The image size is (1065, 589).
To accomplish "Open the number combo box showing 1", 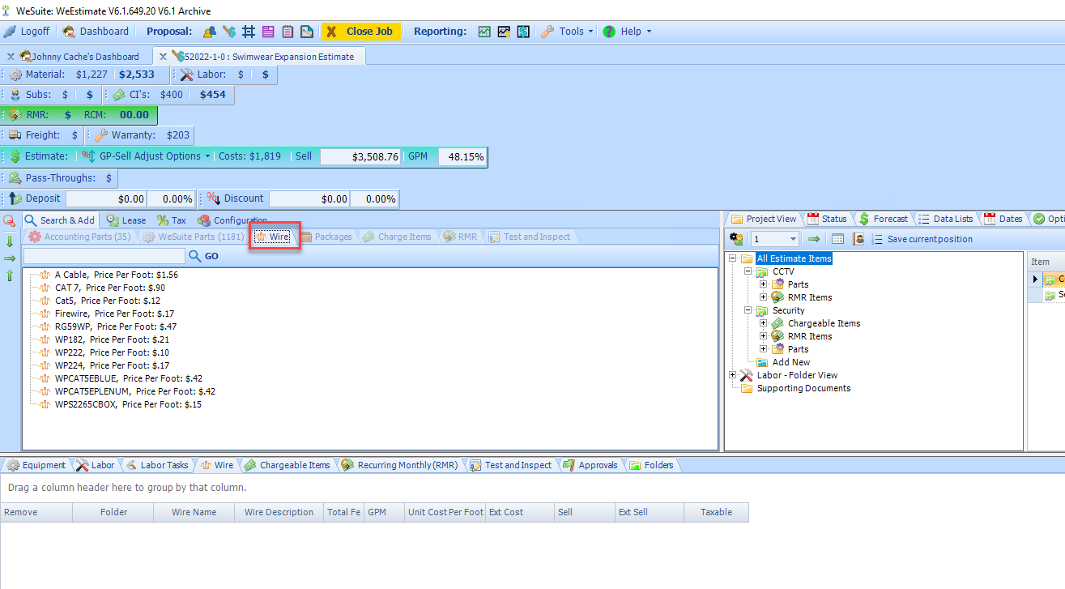I will [x=775, y=239].
